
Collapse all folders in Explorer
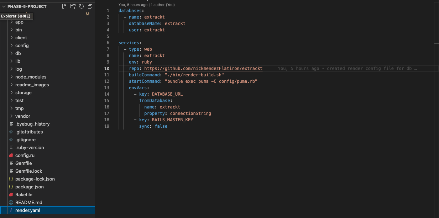point(90,6)
